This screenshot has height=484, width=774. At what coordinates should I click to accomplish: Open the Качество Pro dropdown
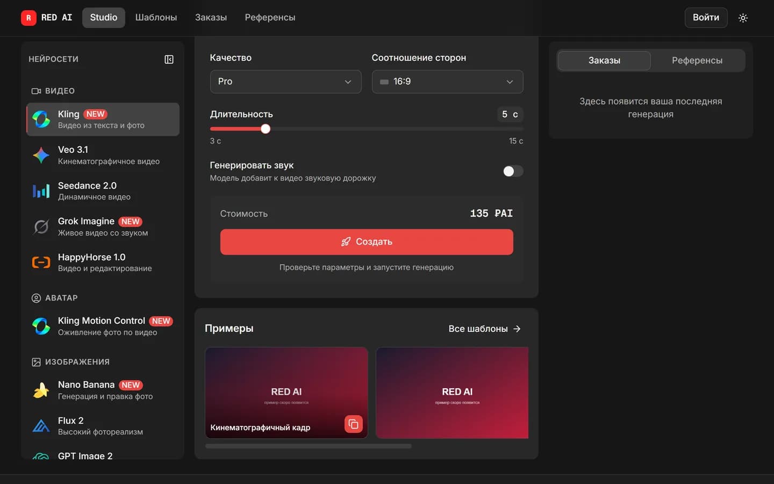point(285,82)
